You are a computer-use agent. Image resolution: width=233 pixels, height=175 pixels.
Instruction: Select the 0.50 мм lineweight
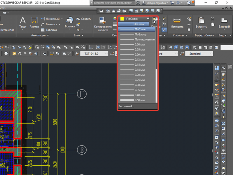[137, 100]
